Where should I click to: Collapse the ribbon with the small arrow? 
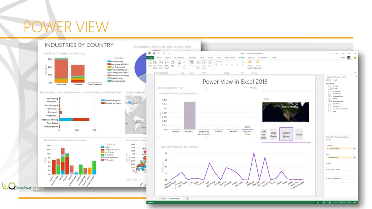tap(355, 72)
